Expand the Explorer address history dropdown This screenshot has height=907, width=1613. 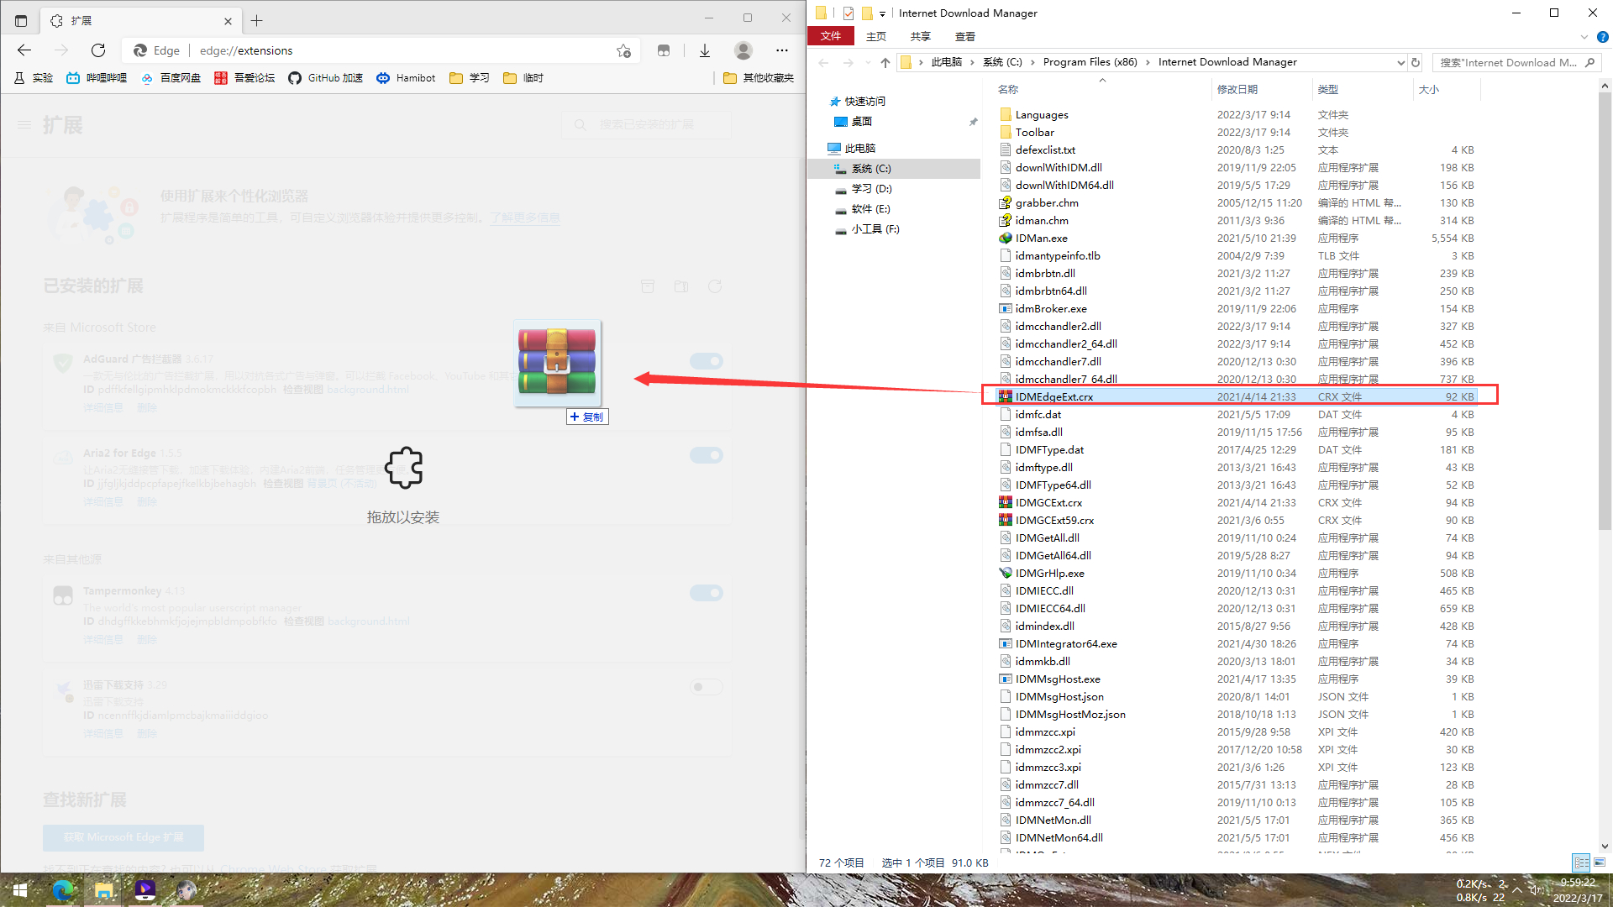[x=1400, y=62]
